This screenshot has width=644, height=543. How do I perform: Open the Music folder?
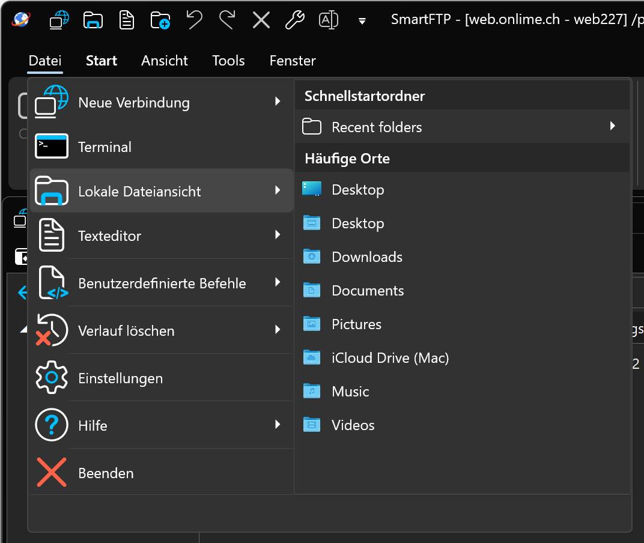(x=462, y=392)
